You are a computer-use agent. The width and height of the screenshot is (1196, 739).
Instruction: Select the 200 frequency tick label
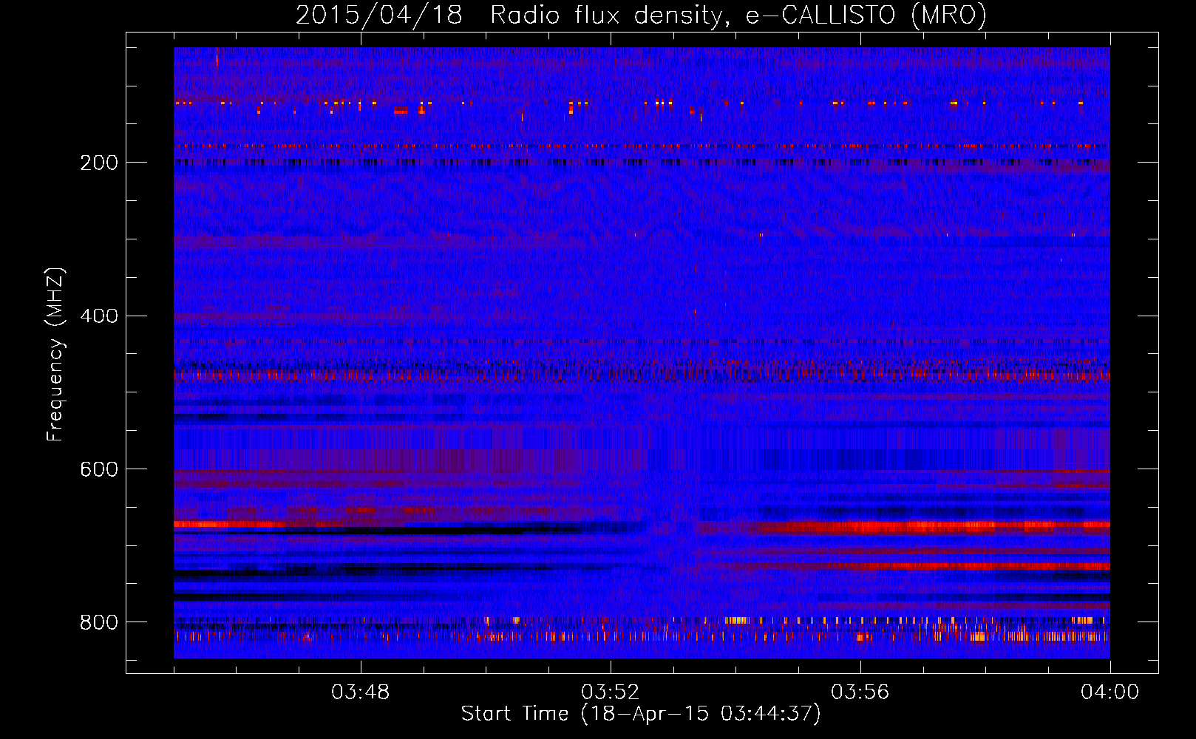(x=99, y=163)
